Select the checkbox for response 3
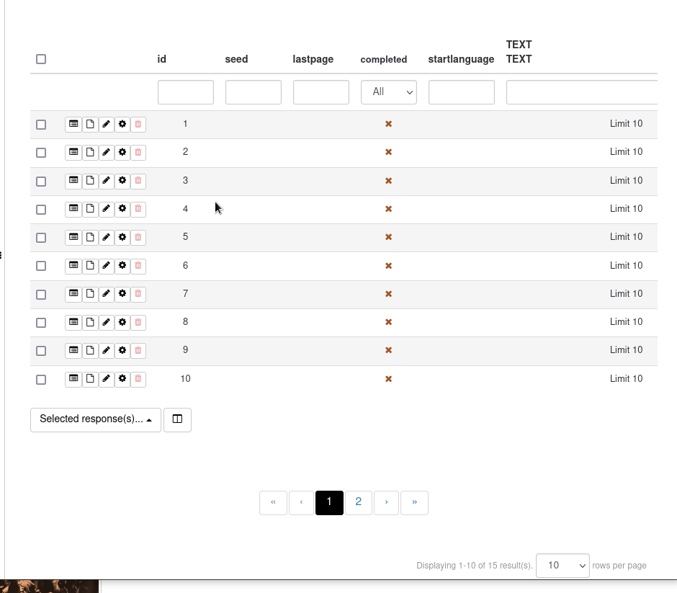 (x=41, y=182)
